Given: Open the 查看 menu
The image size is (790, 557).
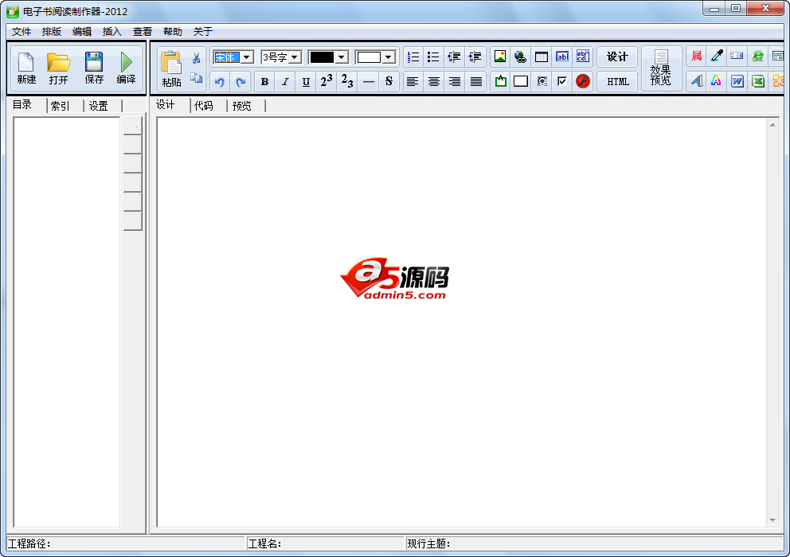Looking at the screenshot, I should coord(142,32).
